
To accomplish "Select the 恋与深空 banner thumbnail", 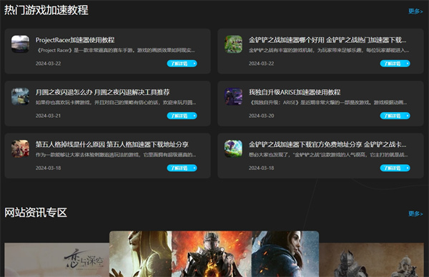I will pyautogui.click(x=57, y=260).
